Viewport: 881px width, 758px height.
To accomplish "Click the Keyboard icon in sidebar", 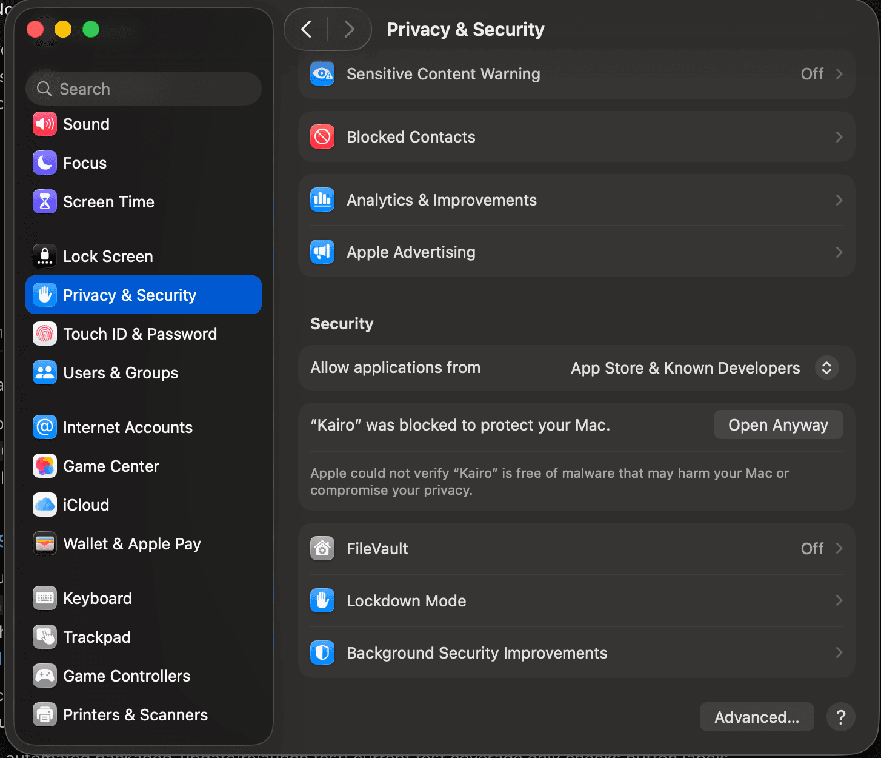I will [x=45, y=599].
